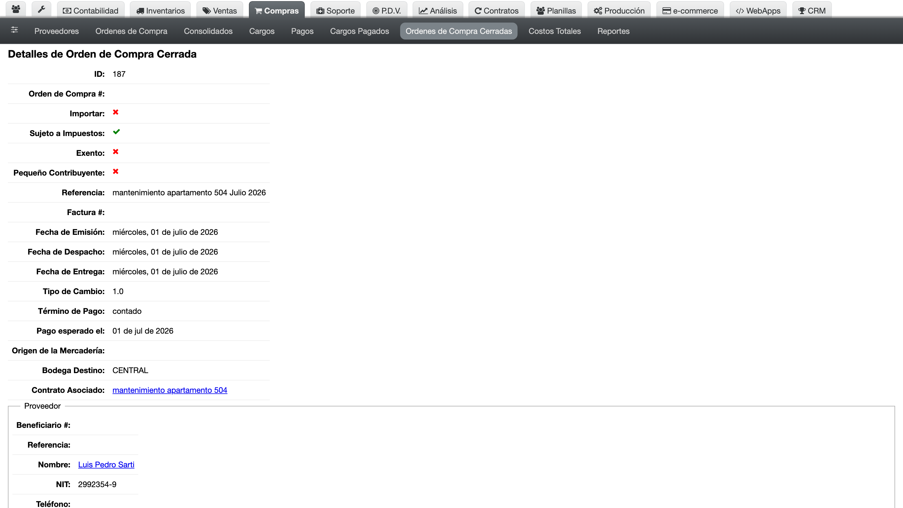Click the Contratos refresh icon

478,11
